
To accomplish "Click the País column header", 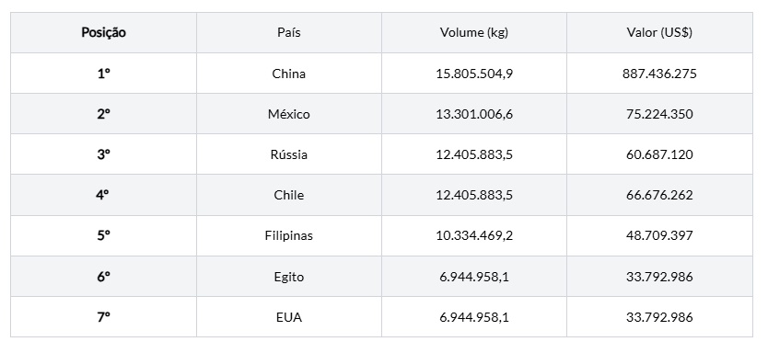I will coord(289,33).
